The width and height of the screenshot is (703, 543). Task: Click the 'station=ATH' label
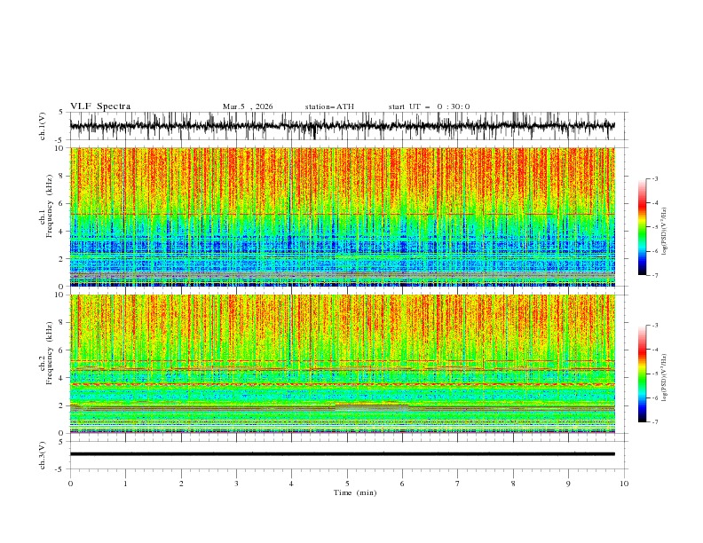(329, 106)
